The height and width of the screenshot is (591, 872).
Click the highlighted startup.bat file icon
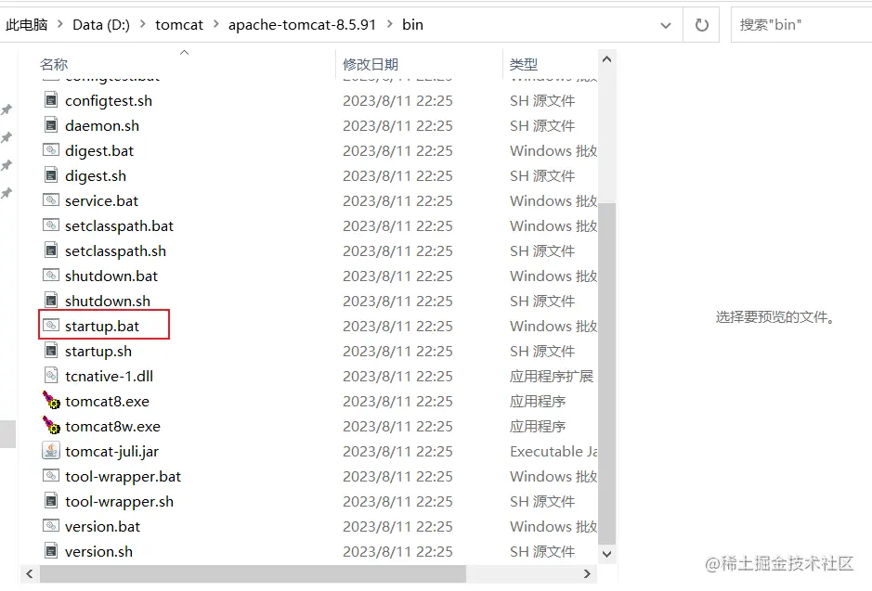(51, 325)
